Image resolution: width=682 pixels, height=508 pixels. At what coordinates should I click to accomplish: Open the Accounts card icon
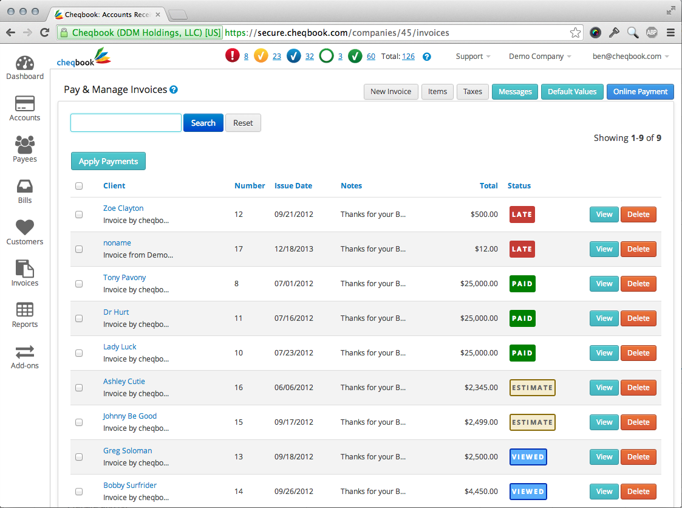[25, 103]
